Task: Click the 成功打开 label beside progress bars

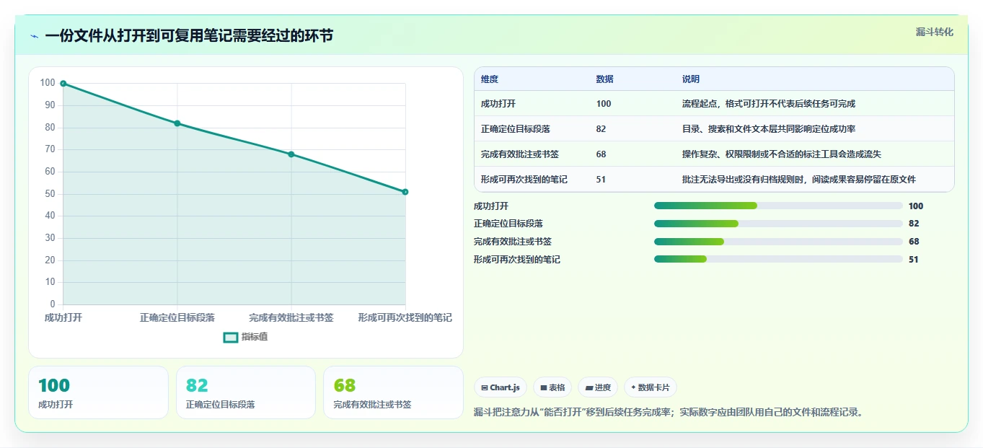Action: coord(491,206)
